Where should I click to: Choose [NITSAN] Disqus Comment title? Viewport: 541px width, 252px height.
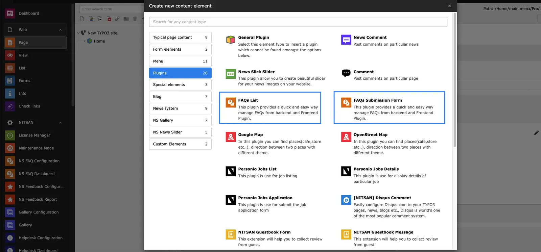click(x=382, y=198)
